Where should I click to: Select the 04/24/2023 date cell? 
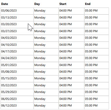pyautogui.click(x=17, y=58)
